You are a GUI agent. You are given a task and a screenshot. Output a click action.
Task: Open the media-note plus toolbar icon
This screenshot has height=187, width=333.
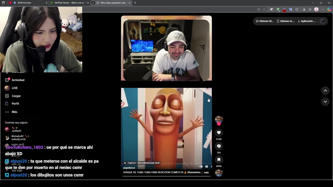[304, 10]
